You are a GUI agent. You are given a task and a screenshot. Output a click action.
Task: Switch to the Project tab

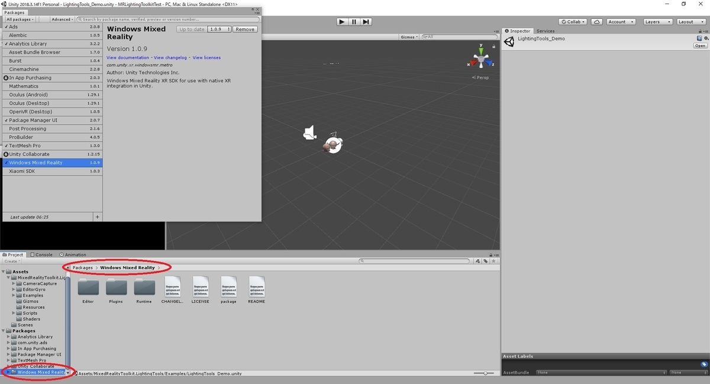13,255
